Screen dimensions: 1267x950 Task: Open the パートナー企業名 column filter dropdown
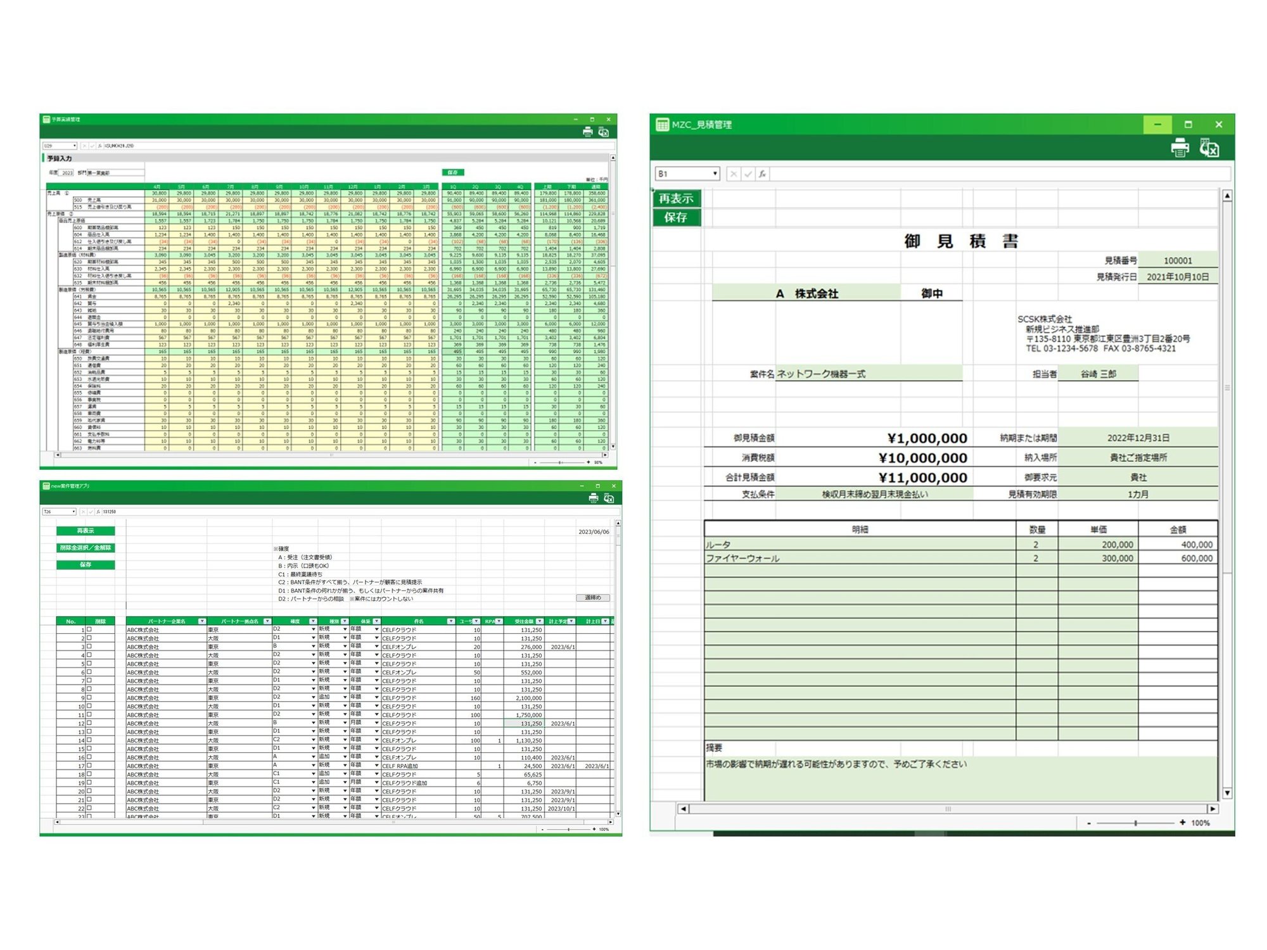pos(201,621)
